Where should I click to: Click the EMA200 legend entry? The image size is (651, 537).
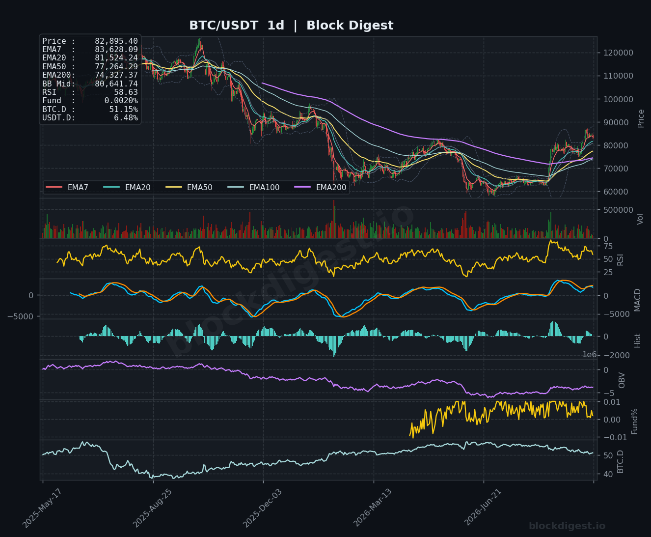coord(321,187)
